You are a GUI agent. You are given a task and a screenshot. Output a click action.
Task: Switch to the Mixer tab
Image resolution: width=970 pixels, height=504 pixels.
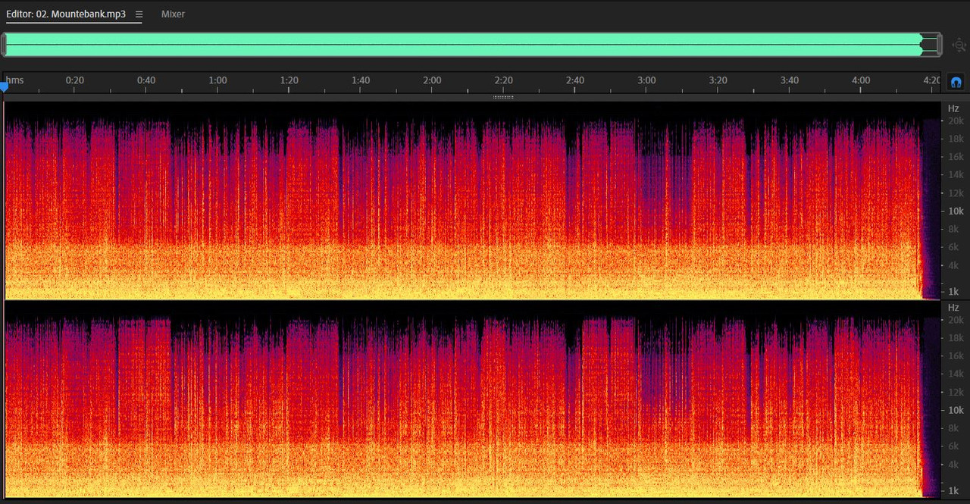point(173,14)
